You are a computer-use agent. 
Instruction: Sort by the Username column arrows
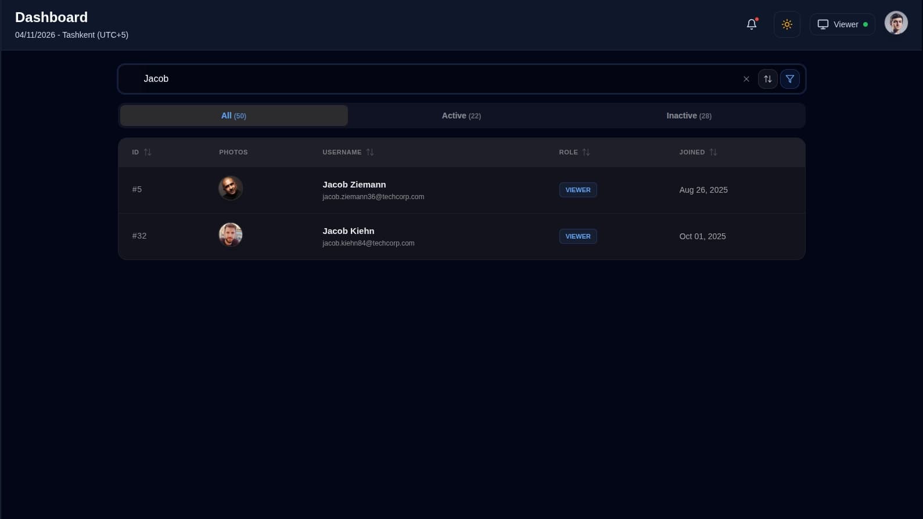[x=370, y=152]
